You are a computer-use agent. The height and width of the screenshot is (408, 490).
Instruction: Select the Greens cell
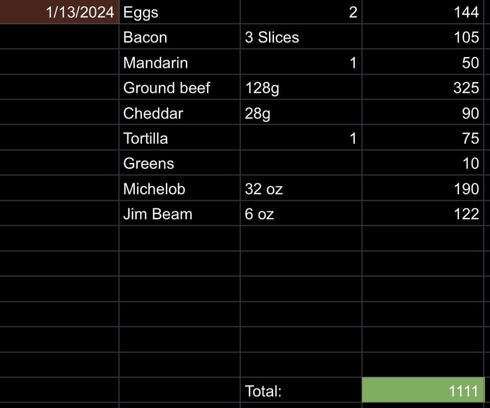point(180,163)
